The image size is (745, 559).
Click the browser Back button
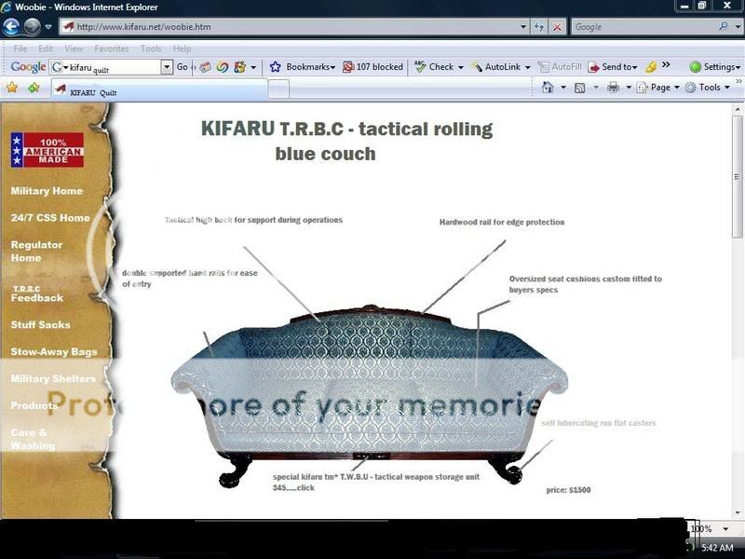(x=11, y=27)
